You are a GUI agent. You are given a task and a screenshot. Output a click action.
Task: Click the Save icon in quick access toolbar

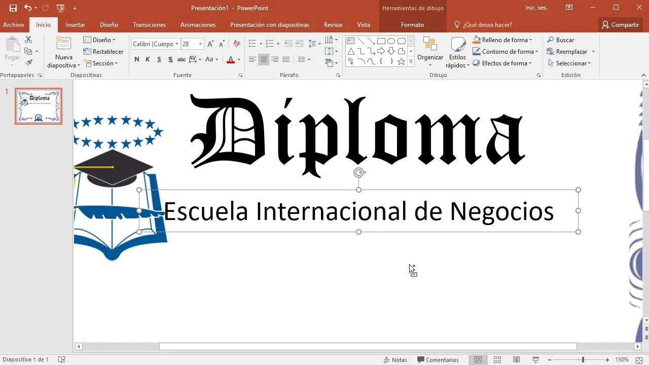(x=13, y=8)
